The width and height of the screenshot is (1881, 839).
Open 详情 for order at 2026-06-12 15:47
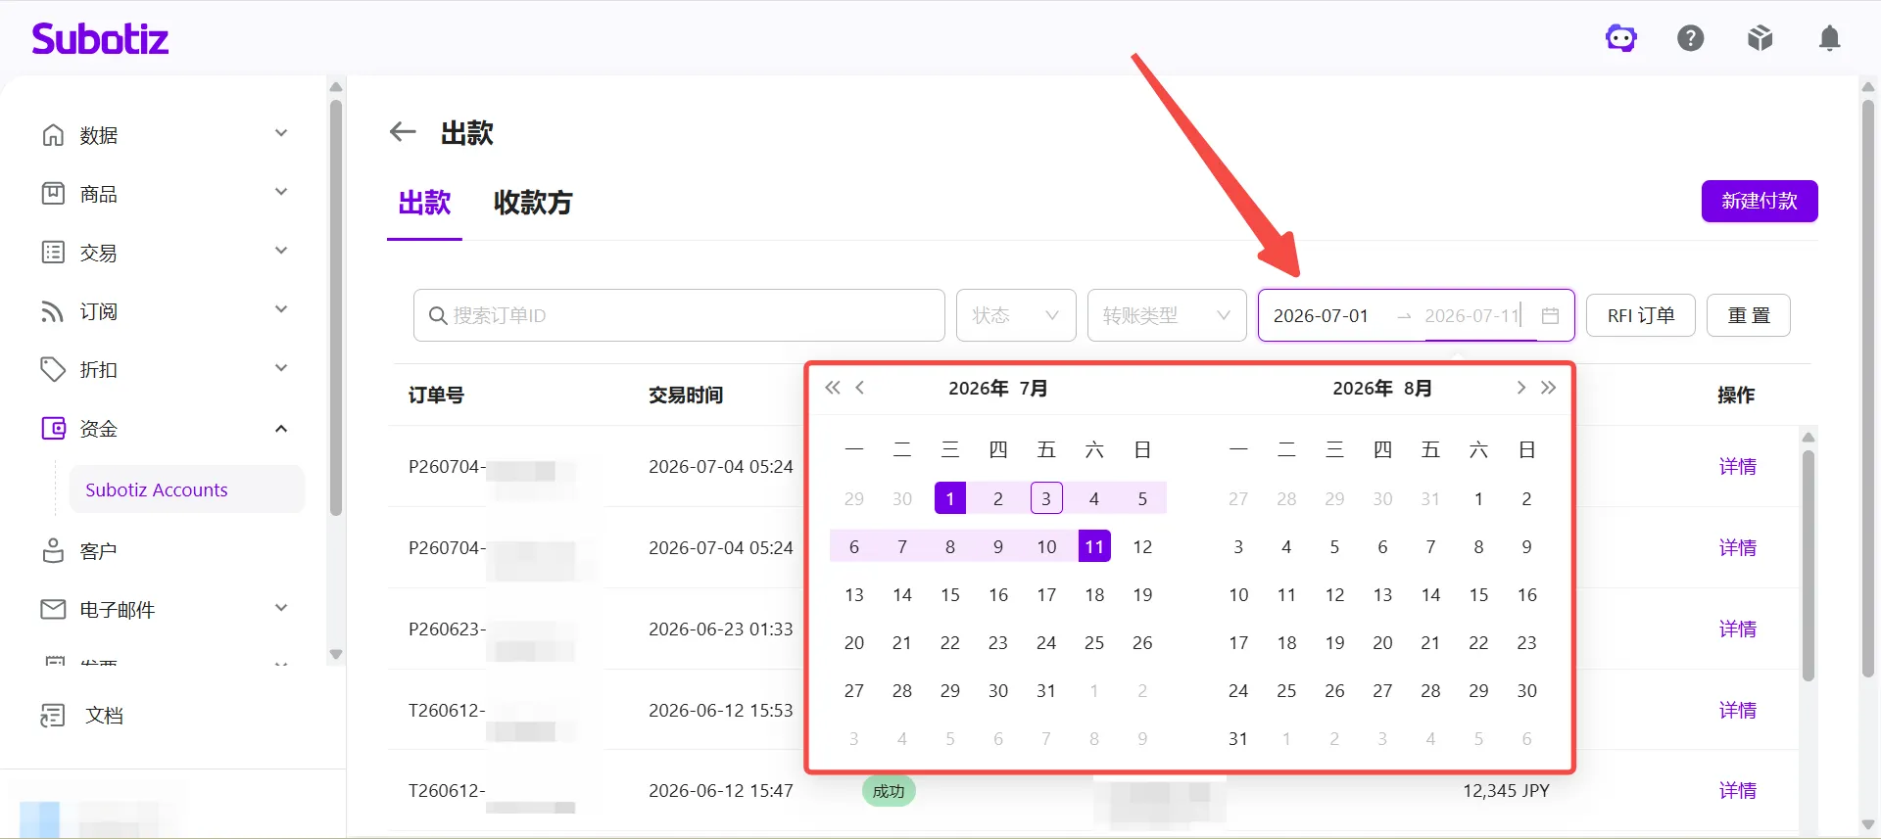(1738, 790)
